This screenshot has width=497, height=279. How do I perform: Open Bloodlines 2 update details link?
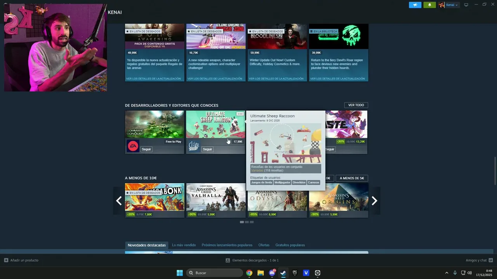coord(276,79)
